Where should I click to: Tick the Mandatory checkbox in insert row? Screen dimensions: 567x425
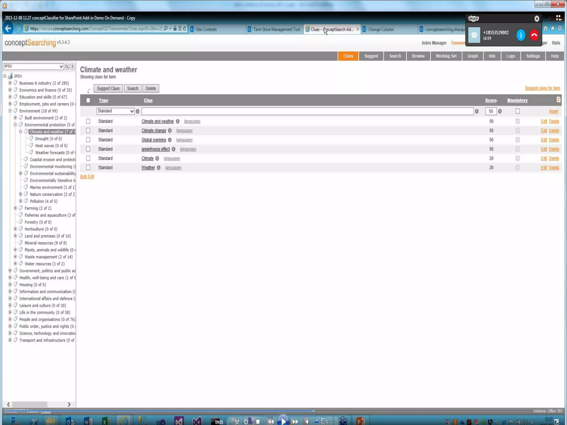[x=517, y=111]
